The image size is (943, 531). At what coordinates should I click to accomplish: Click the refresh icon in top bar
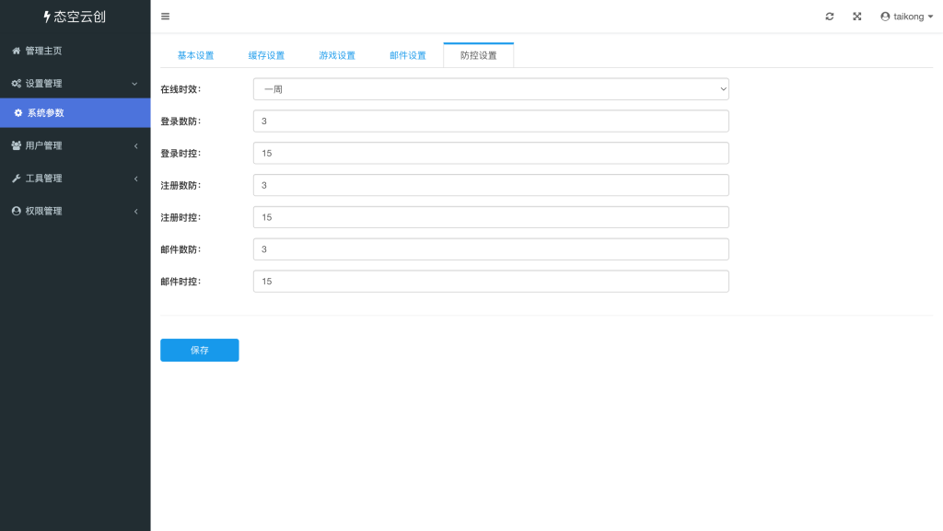tap(830, 17)
